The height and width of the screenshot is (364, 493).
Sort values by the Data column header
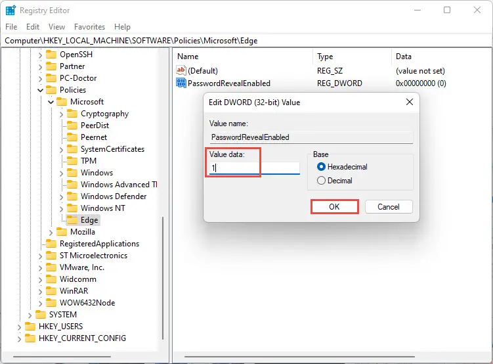[441, 57]
